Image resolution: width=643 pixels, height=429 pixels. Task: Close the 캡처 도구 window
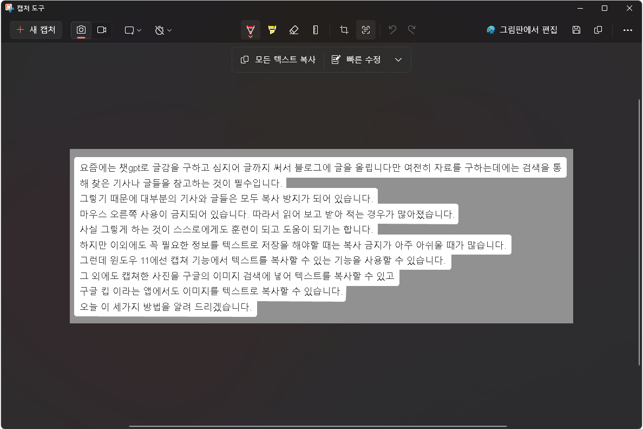[x=629, y=8]
